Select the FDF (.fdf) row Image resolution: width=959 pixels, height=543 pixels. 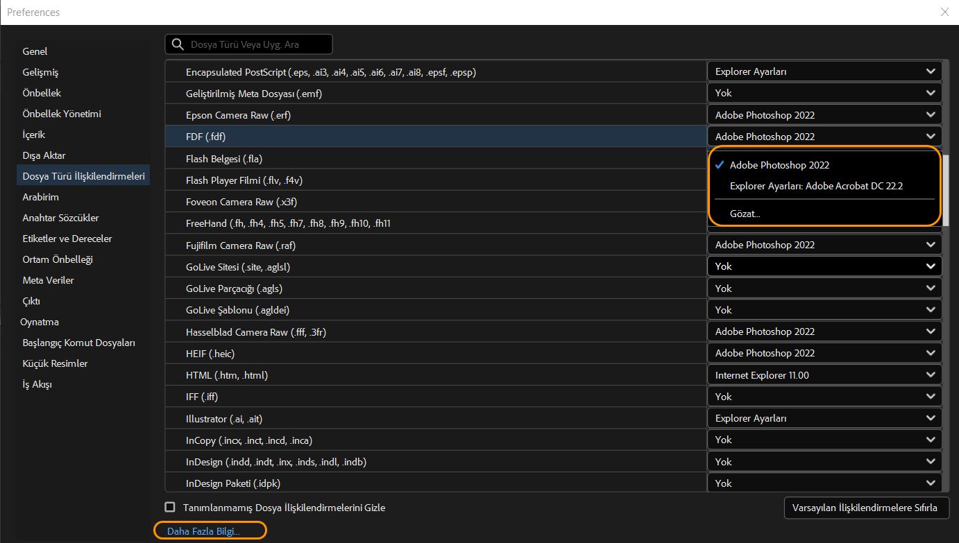click(x=436, y=137)
